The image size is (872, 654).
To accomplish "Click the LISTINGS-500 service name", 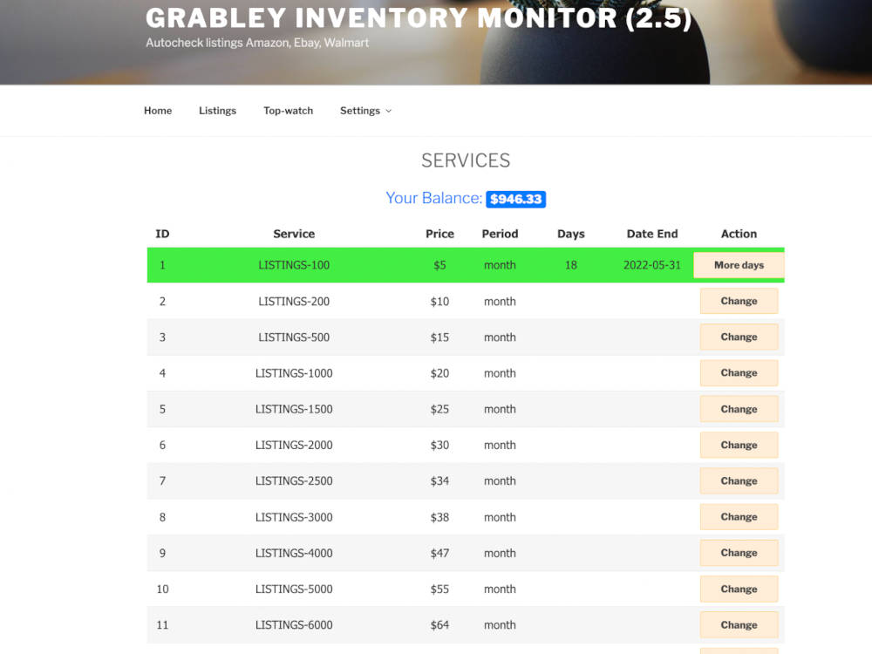I will click(294, 337).
